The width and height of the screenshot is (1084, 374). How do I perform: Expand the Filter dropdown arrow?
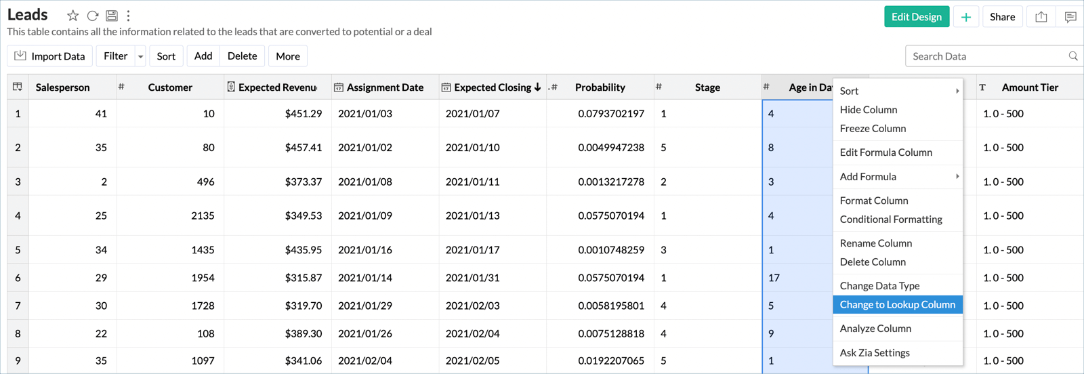tap(140, 56)
